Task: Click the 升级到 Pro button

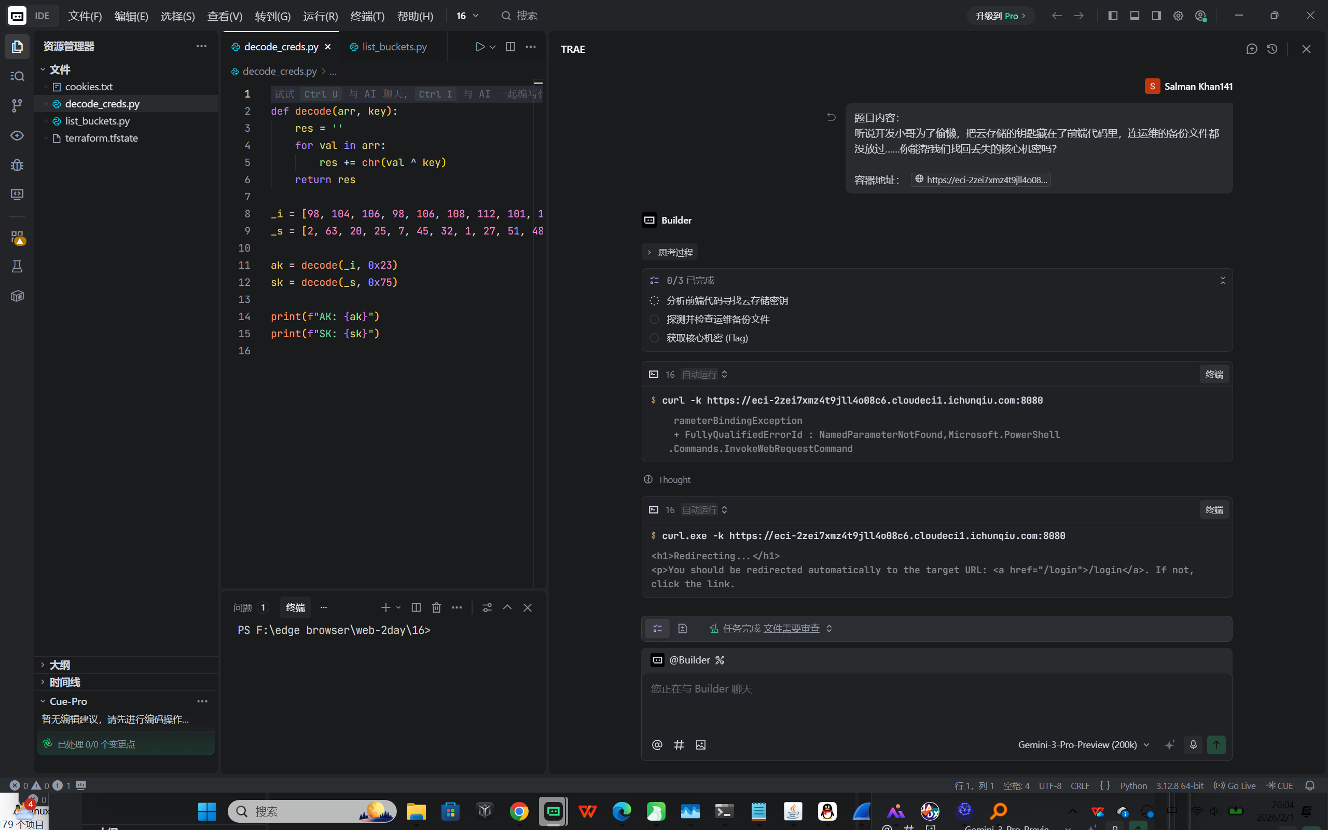Action: (x=1000, y=16)
